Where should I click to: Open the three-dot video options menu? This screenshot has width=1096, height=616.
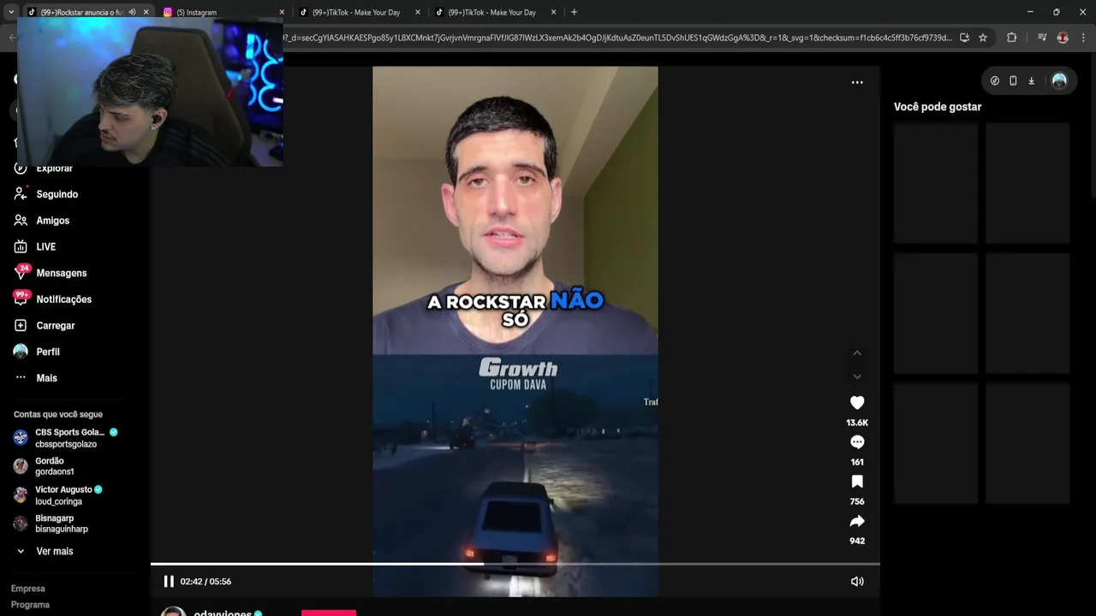coord(857,82)
